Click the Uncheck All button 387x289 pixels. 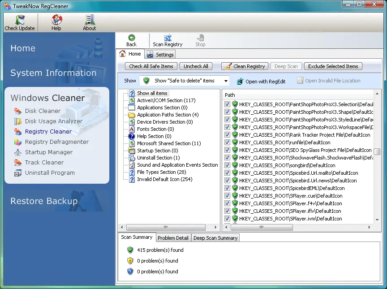tap(196, 66)
